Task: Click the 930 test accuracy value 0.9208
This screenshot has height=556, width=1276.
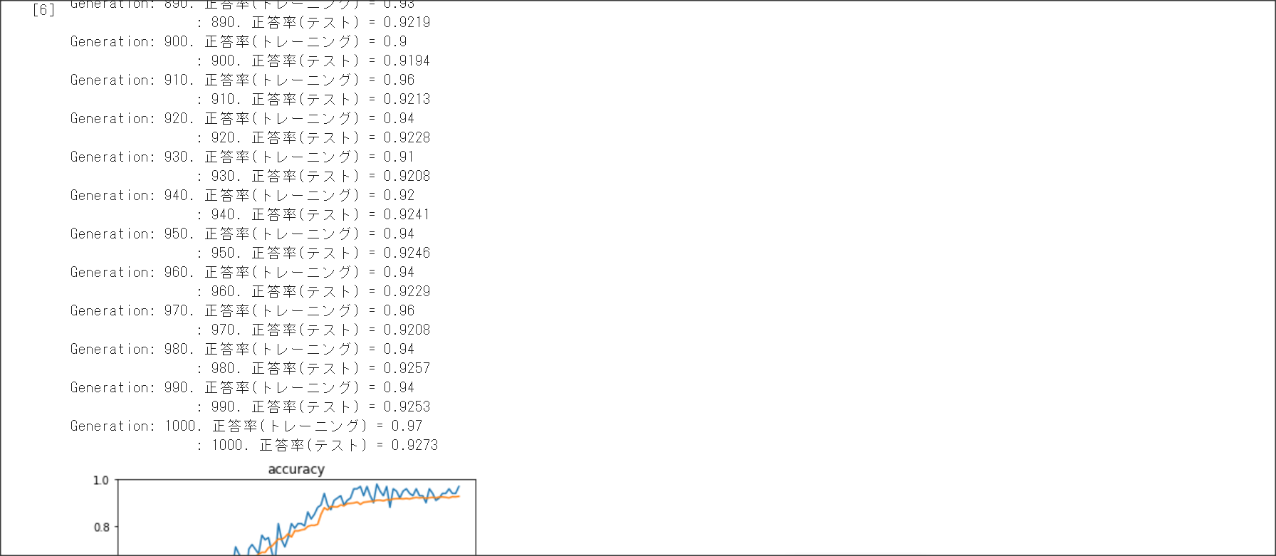Action: [407, 176]
